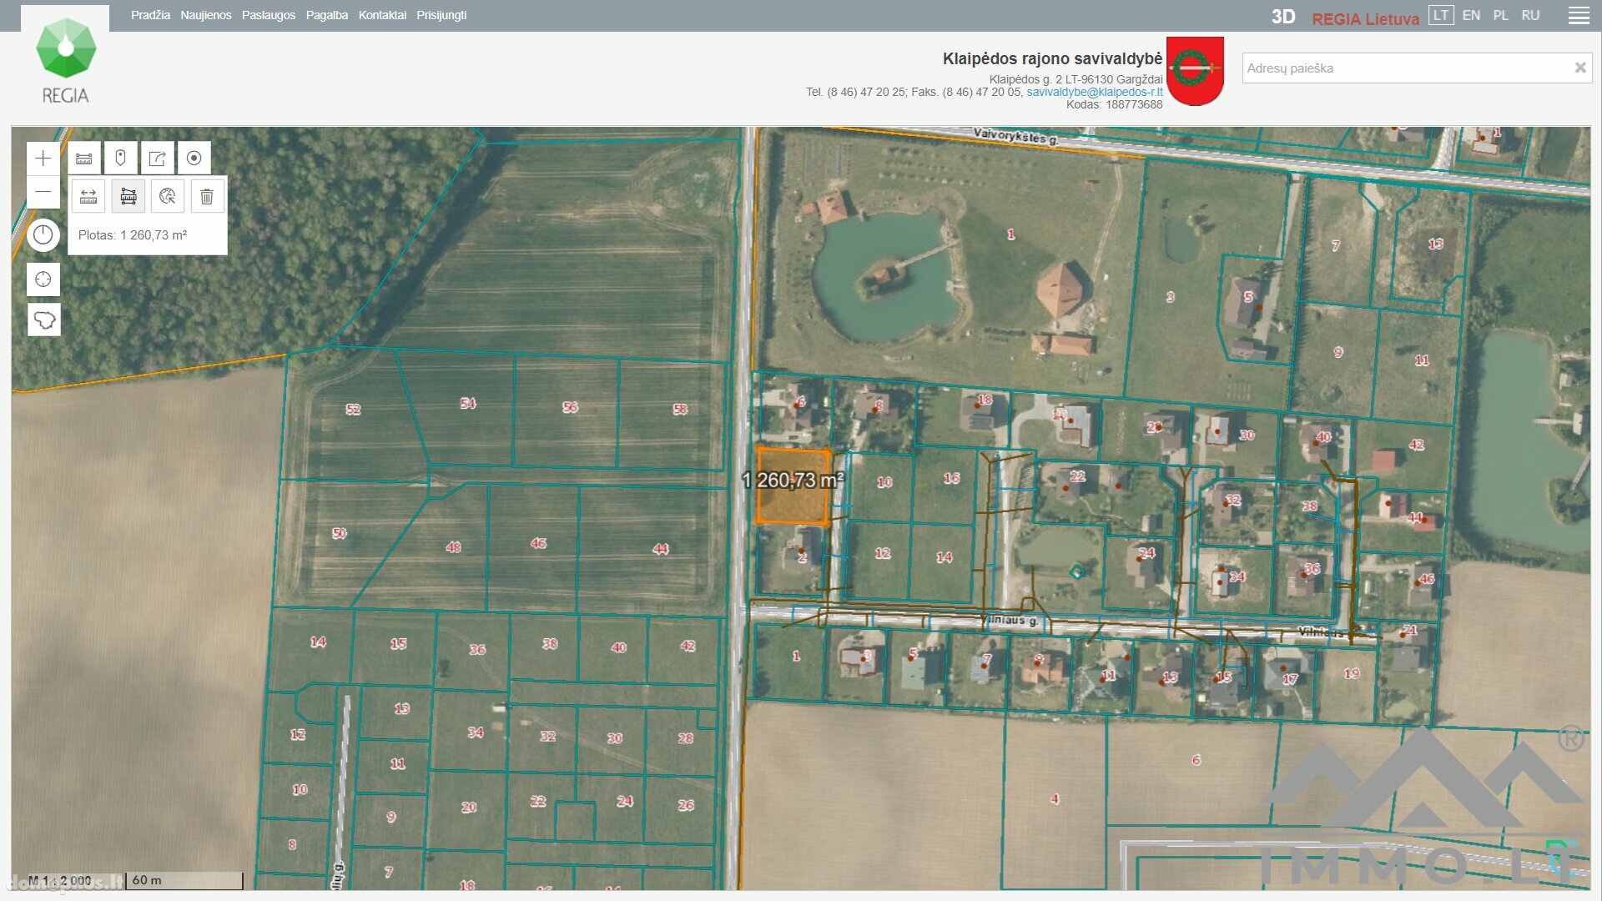Open the Pradžia menu item

pos(150,15)
